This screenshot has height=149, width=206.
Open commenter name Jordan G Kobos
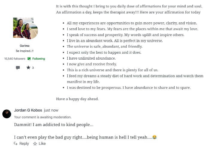[x=28, y=110]
